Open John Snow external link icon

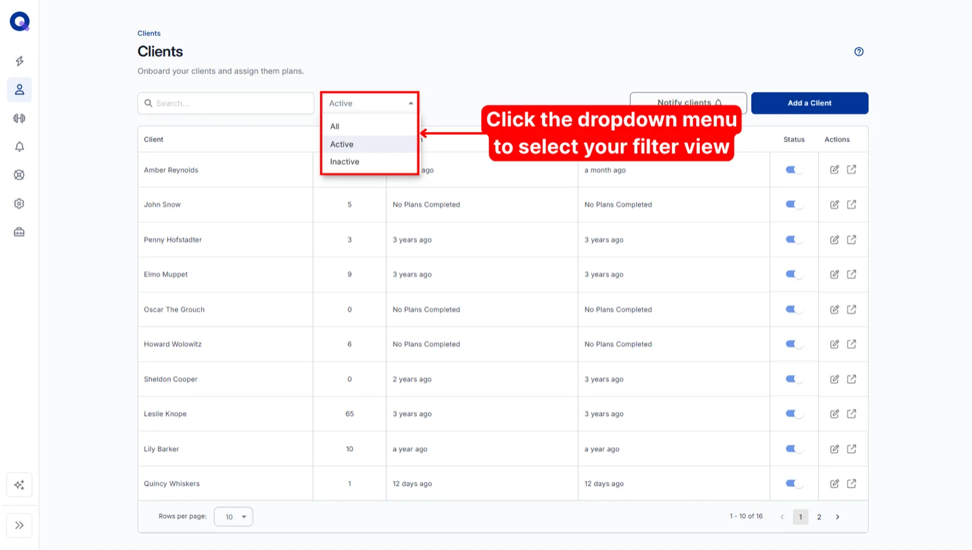coord(852,205)
